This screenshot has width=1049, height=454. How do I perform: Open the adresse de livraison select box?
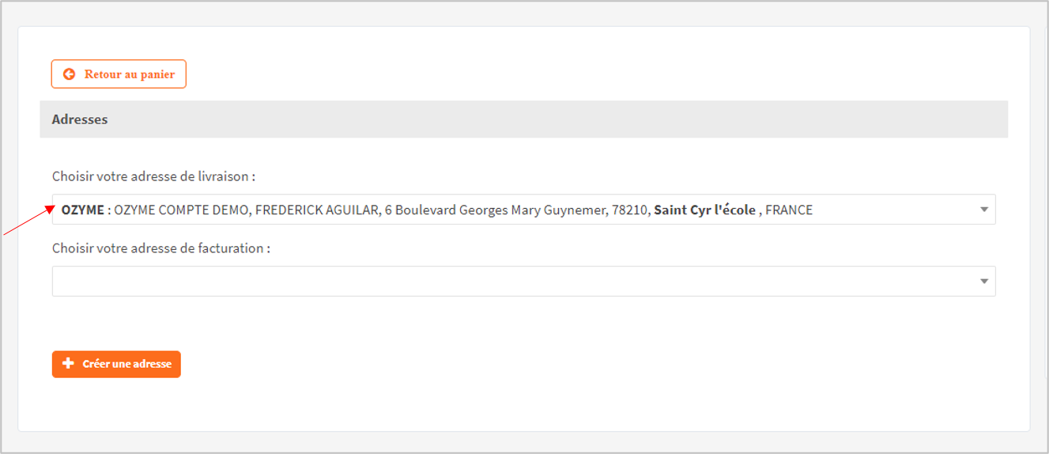coord(523,210)
